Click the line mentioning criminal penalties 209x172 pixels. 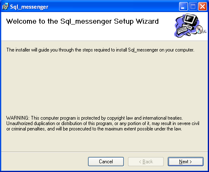tap(94, 129)
